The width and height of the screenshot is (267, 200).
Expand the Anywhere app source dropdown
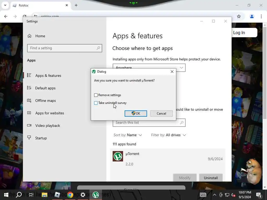click(149, 68)
